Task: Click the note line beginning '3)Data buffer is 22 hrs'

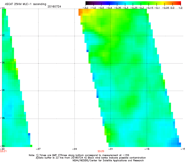Action: (90, 158)
